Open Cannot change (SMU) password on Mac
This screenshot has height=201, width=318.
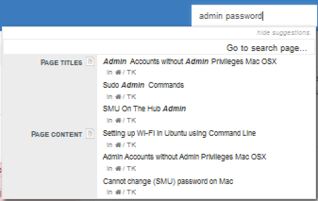pos(168,181)
